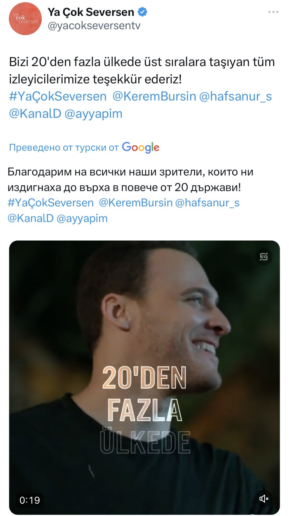Open the @hafsanur_s mention in the original text
Image resolution: width=289 pixels, height=516 pixels.
tap(235, 96)
